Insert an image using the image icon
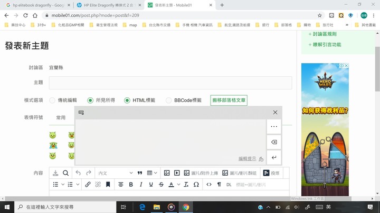This screenshot has width=380, height=213. click(x=167, y=173)
